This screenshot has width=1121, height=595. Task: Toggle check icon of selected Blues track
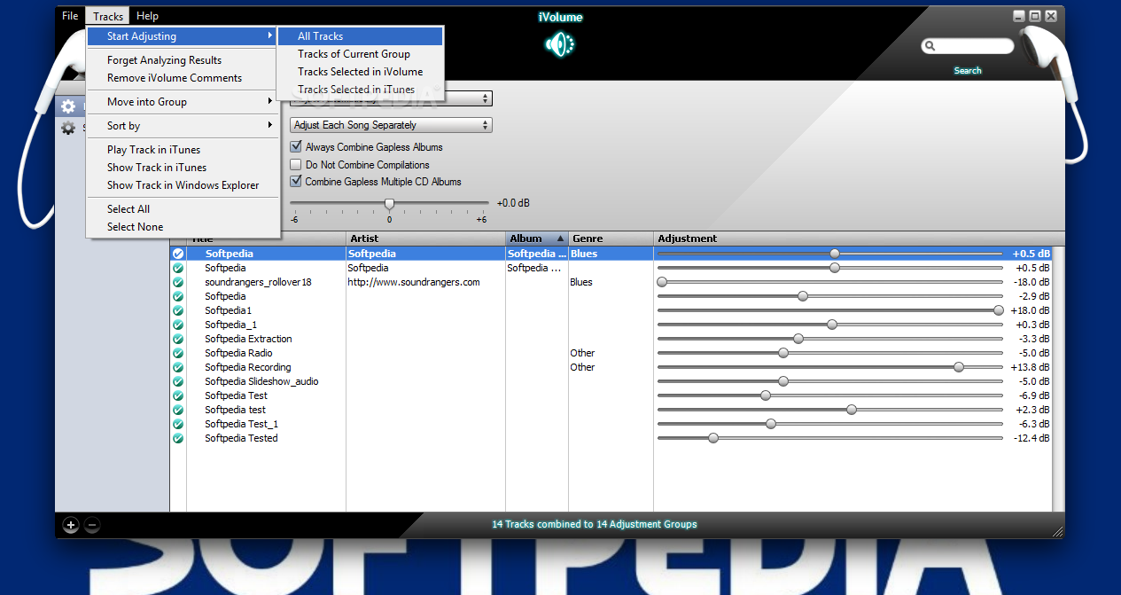click(x=178, y=254)
